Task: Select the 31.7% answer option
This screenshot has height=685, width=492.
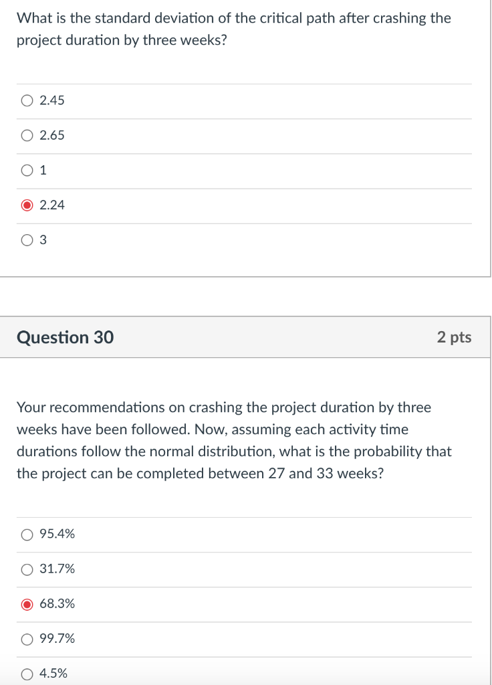Action: click(27, 569)
